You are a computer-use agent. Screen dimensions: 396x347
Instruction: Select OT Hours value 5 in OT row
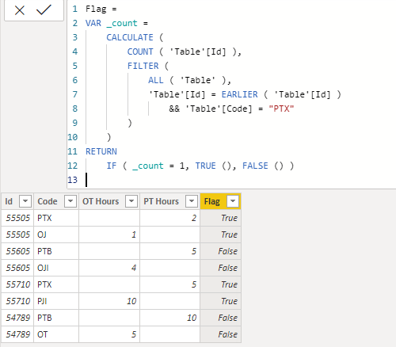pos(109,334)
